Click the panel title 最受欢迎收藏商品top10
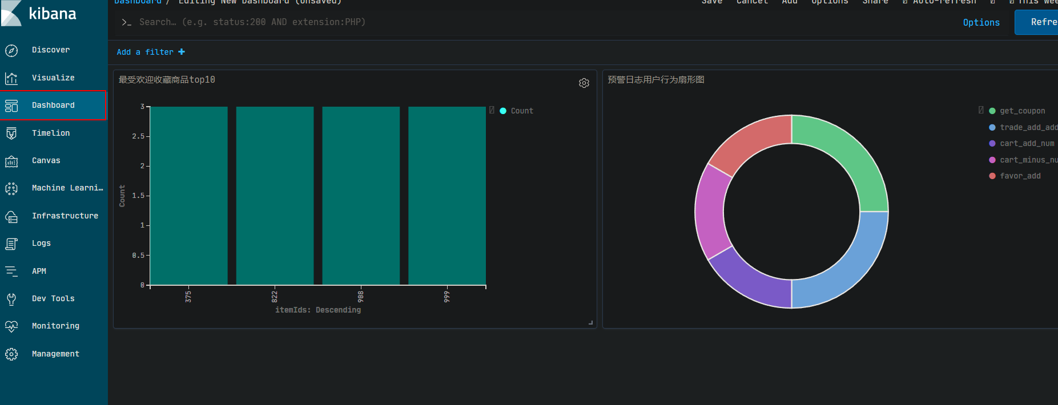The height and width of the screenshot is (405, 1058). (167, 80)
